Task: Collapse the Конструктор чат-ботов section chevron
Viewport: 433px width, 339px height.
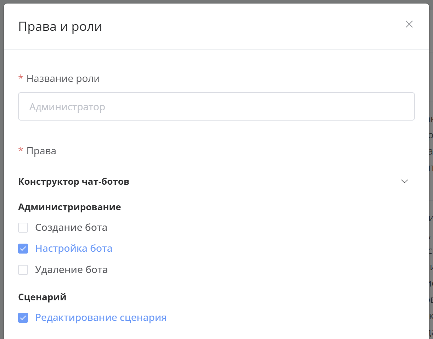Action: tap(404, 182)
